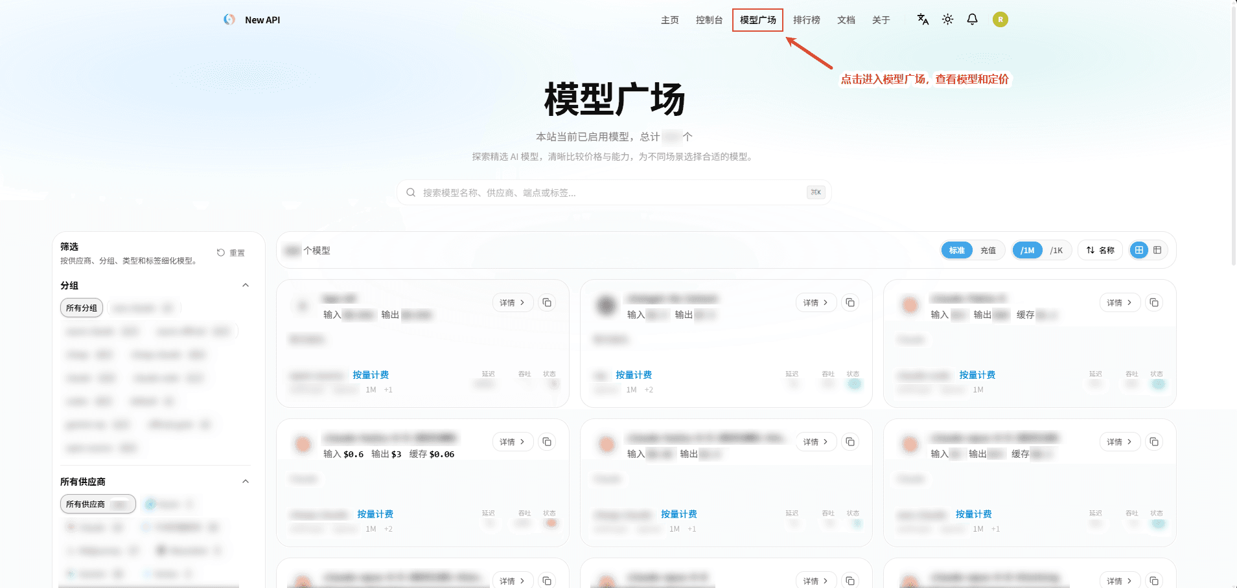Open 详情 on the top-right card

(1120, 302)
